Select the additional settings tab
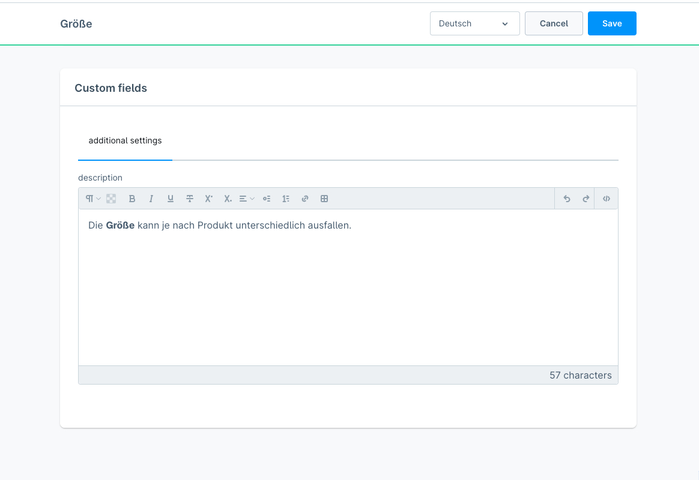Viewport: 699px width, 480px height. point(125,140)
